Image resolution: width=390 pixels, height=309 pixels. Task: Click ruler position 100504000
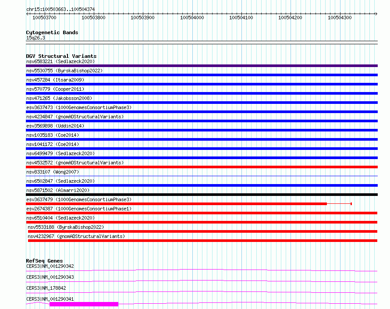click(192, 18)
